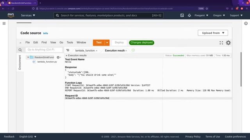This screenshot has height=140, width=250.
Task: Run the orange Test button
Action: pyautogui.click(x=99, y=42)
